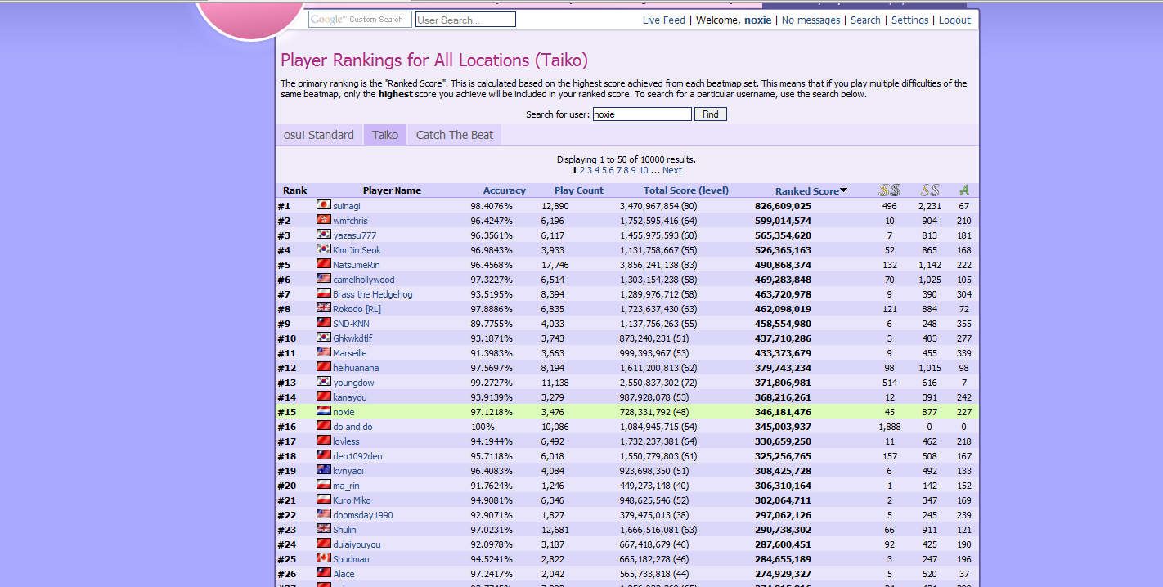
Task: Open the Live Feed menu link
Action: tap(664, 20)
